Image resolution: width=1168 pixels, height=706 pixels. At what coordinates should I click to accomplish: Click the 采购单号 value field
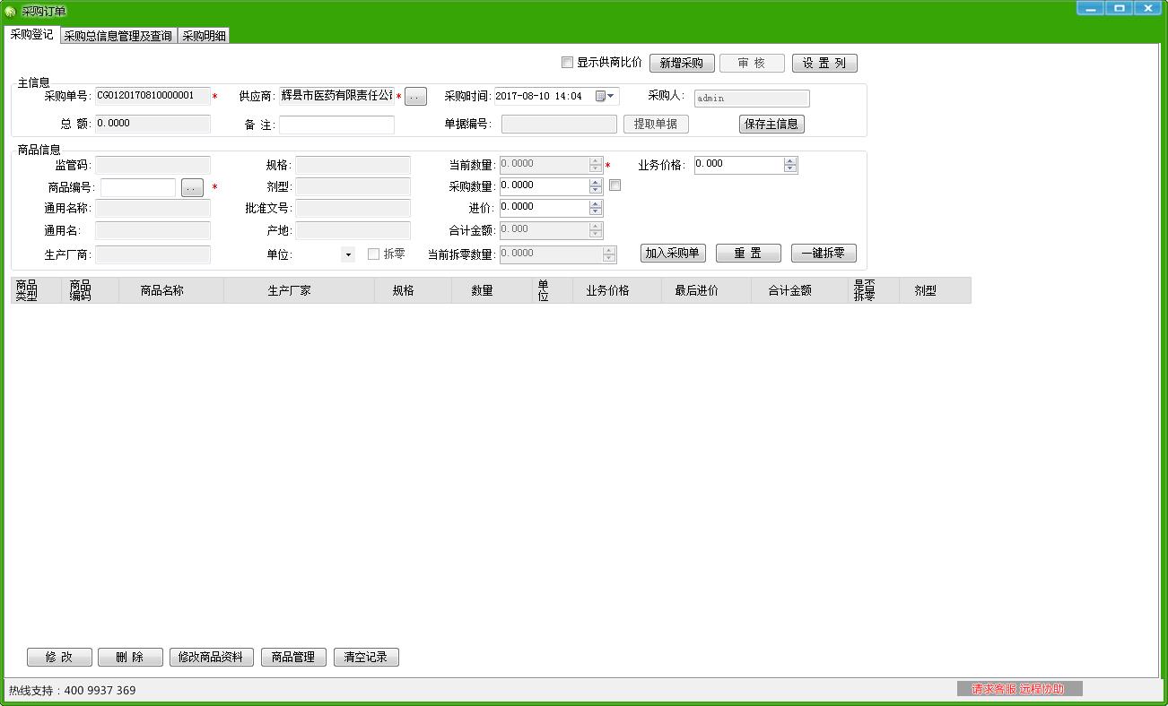click(153, 96)
